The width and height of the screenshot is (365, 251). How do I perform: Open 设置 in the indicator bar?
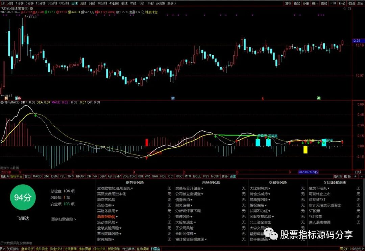(x=233, y=176)
